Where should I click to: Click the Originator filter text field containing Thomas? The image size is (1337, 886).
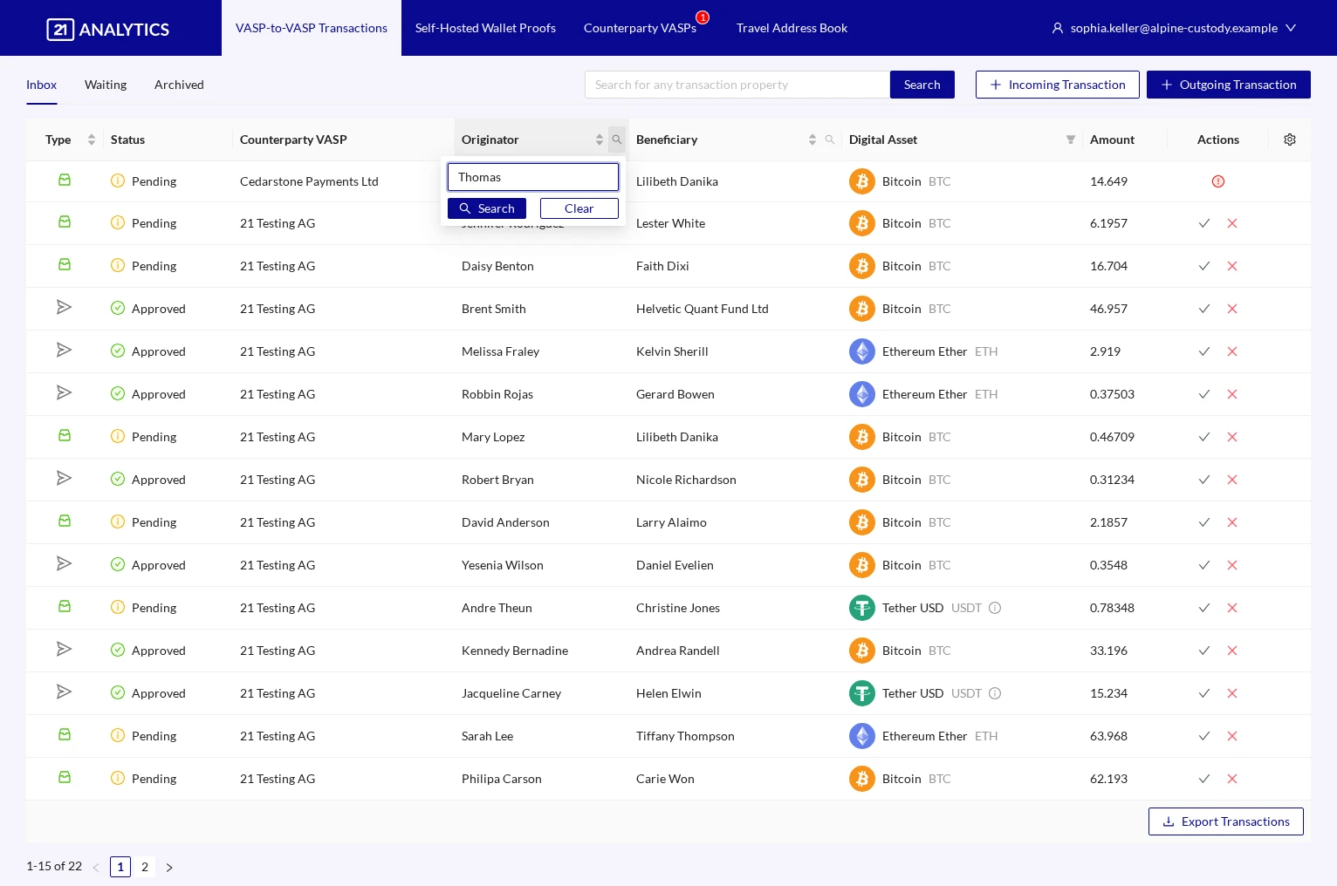[x=533, y=177]
